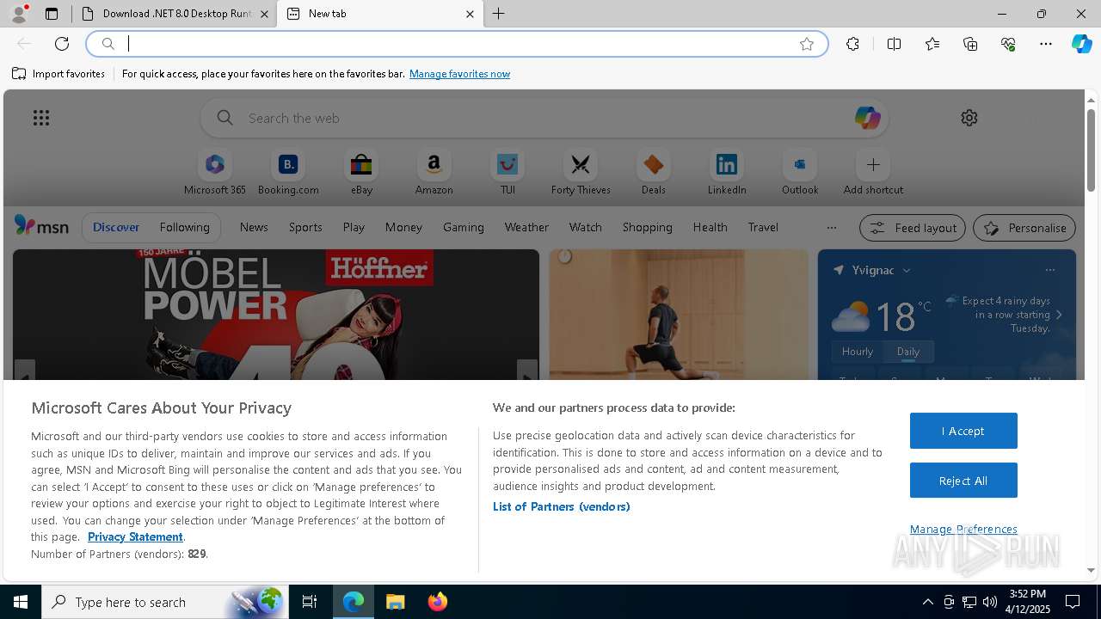Click the I Accept button
This screenshot has height=619, width=1101.
click(x=963, y=431)
